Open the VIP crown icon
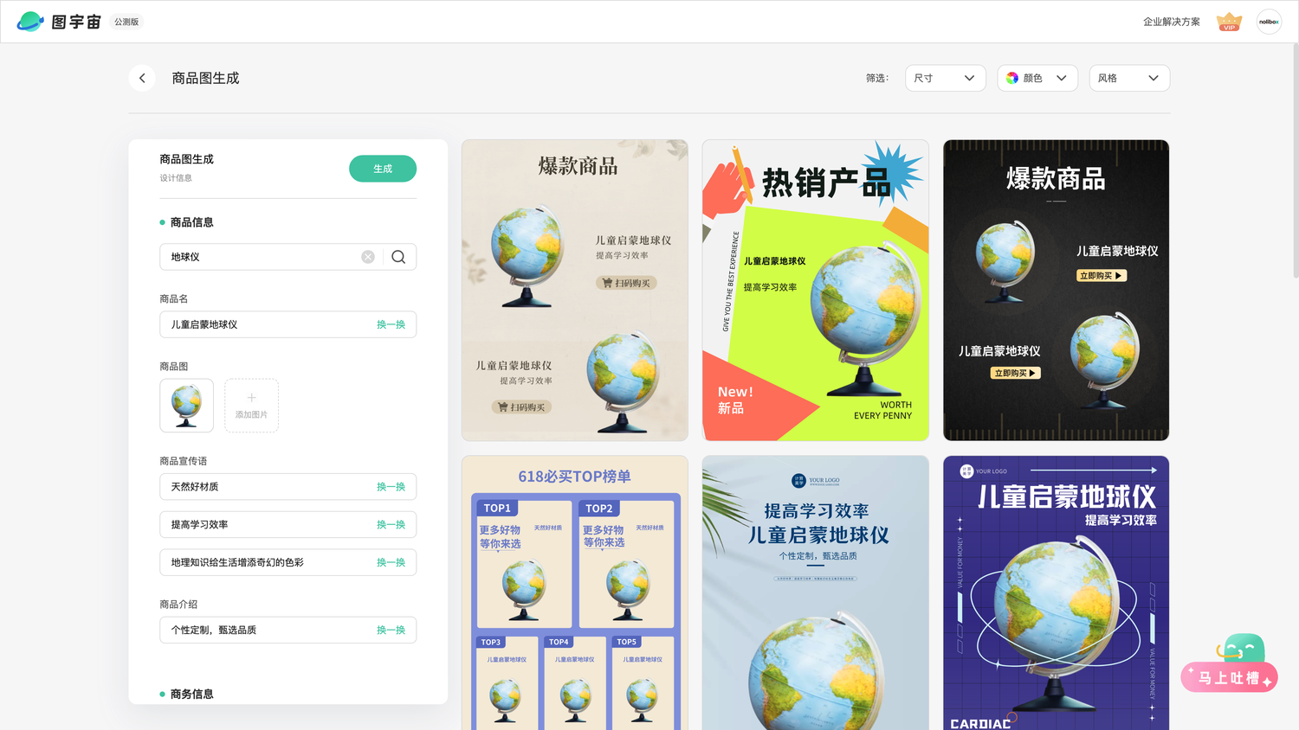Viewport: 1299px width, 730px height. tap(1229, 22)
